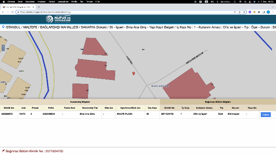Open Chrome extensions puzzle icon
The image size is (276, 155).
tap(259, 12)
